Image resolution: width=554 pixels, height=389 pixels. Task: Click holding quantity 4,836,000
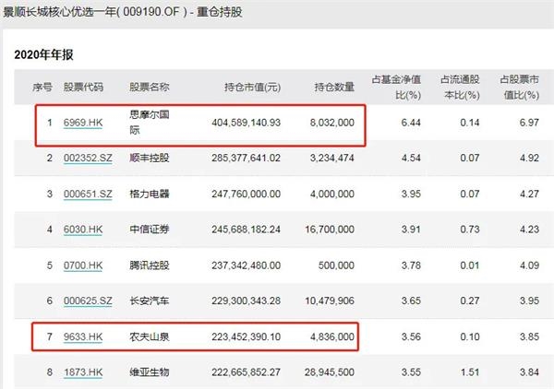click(x=332, y=336)
